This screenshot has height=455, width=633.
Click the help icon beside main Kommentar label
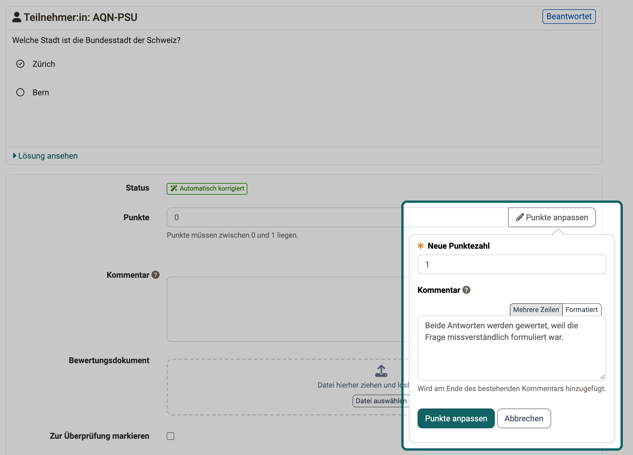click(156, 275)
